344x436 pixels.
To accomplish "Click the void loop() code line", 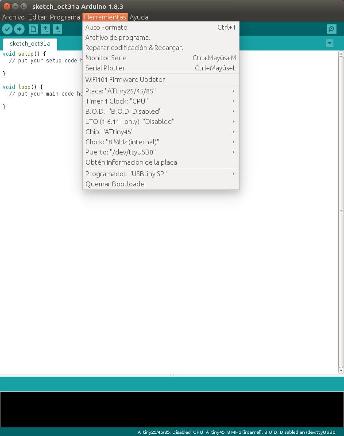I will [23, 87].
